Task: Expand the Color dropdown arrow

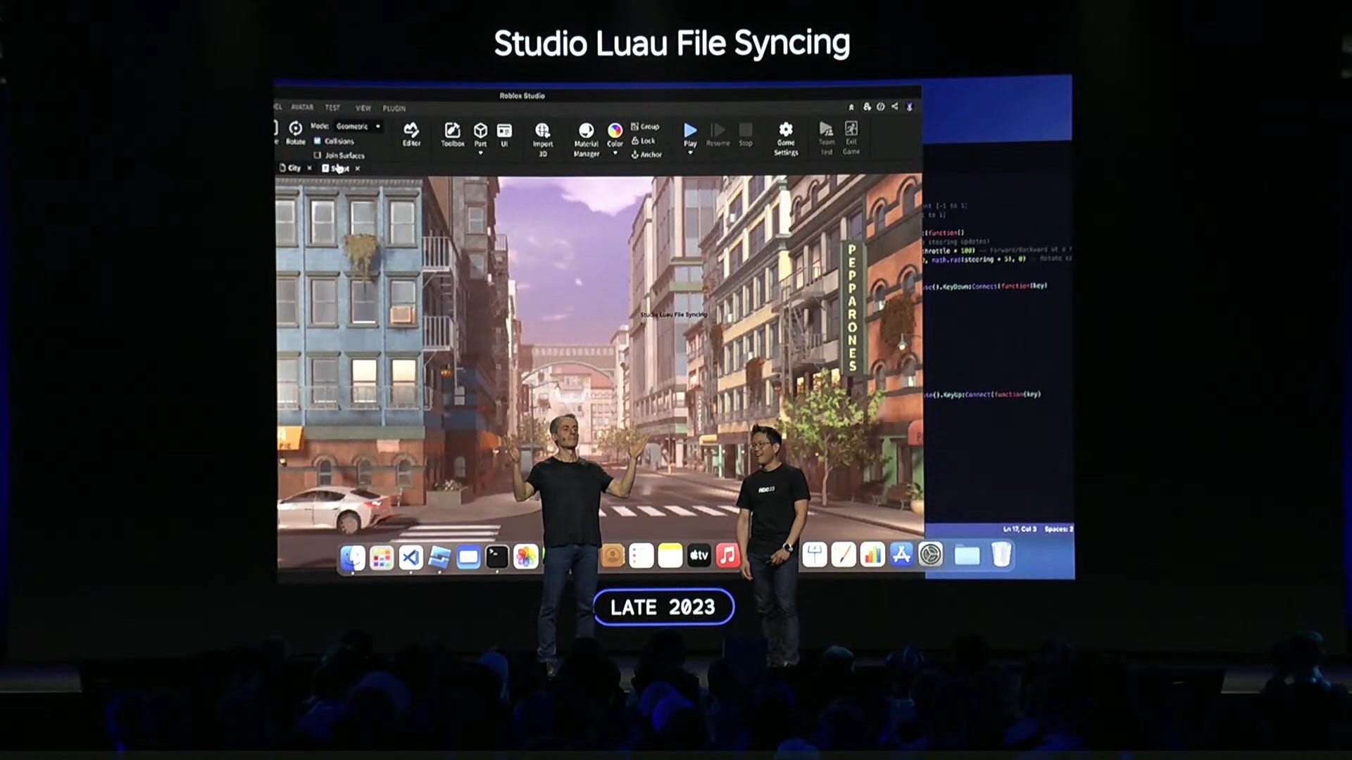Action: click(x=615, y=153)
